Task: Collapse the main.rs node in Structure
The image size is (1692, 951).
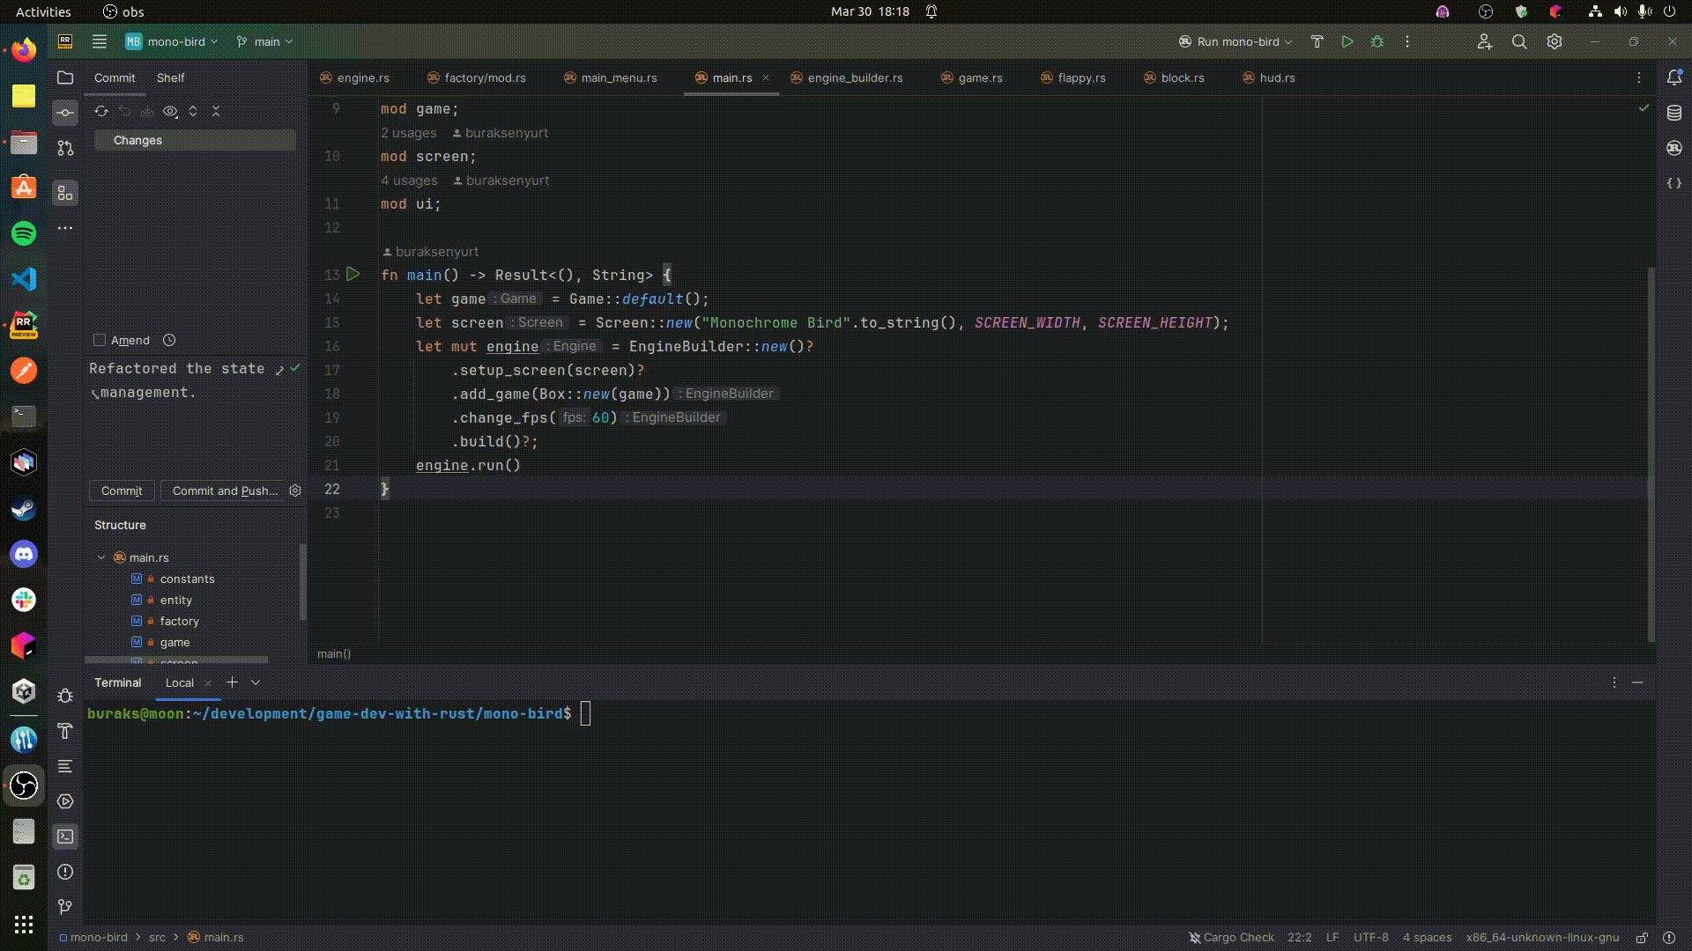Action: 101,557
